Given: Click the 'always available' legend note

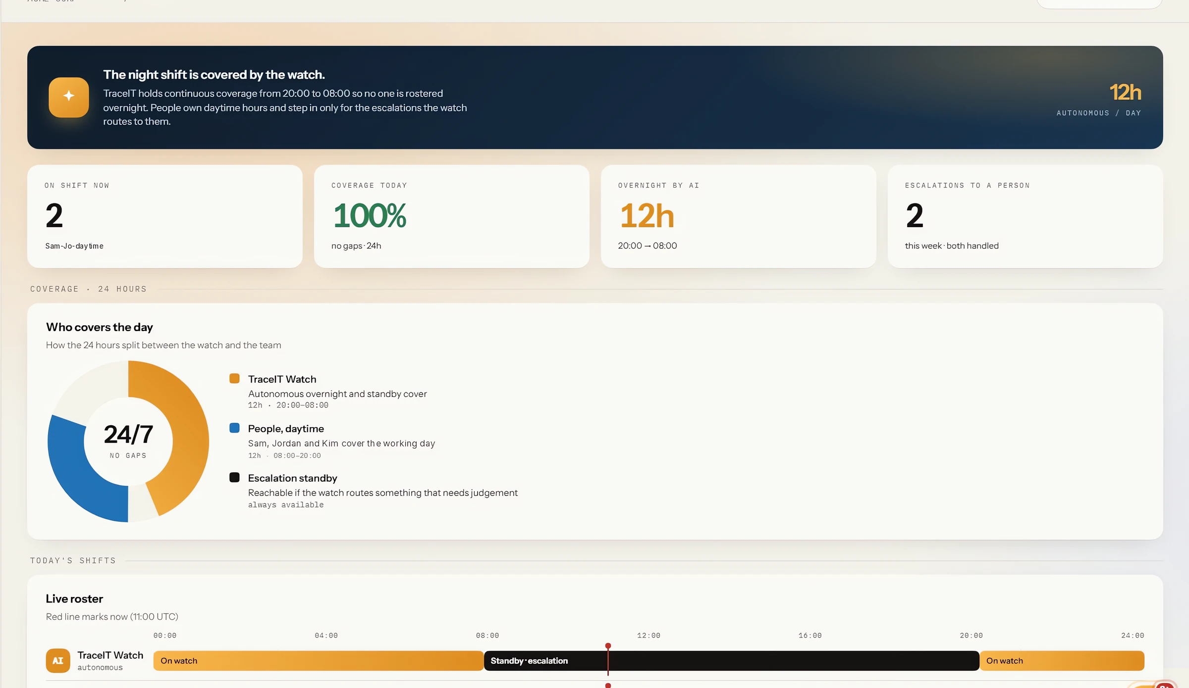Looking at the screenshot, I should coord(286,505).
